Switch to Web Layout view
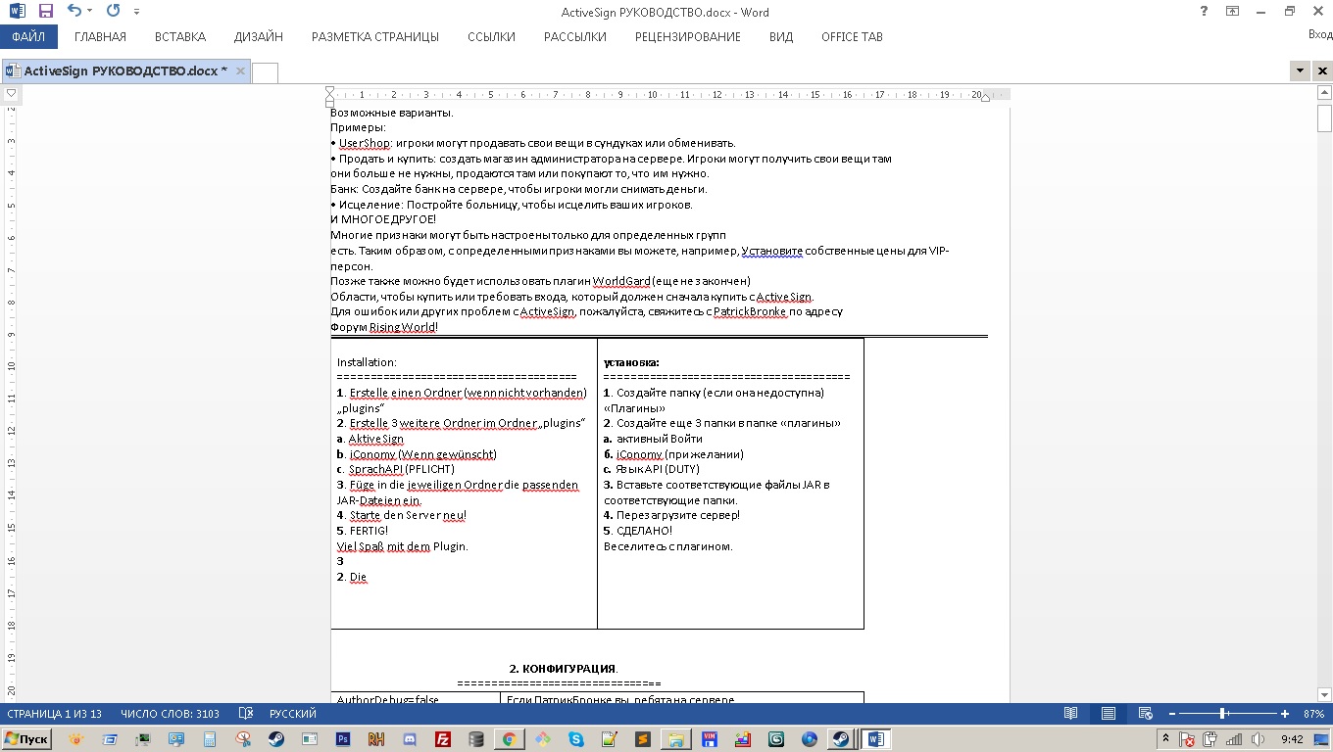 point(1144,714)
